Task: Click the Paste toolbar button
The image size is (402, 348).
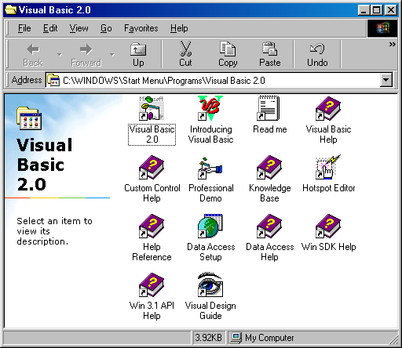Action: (270, 54)
